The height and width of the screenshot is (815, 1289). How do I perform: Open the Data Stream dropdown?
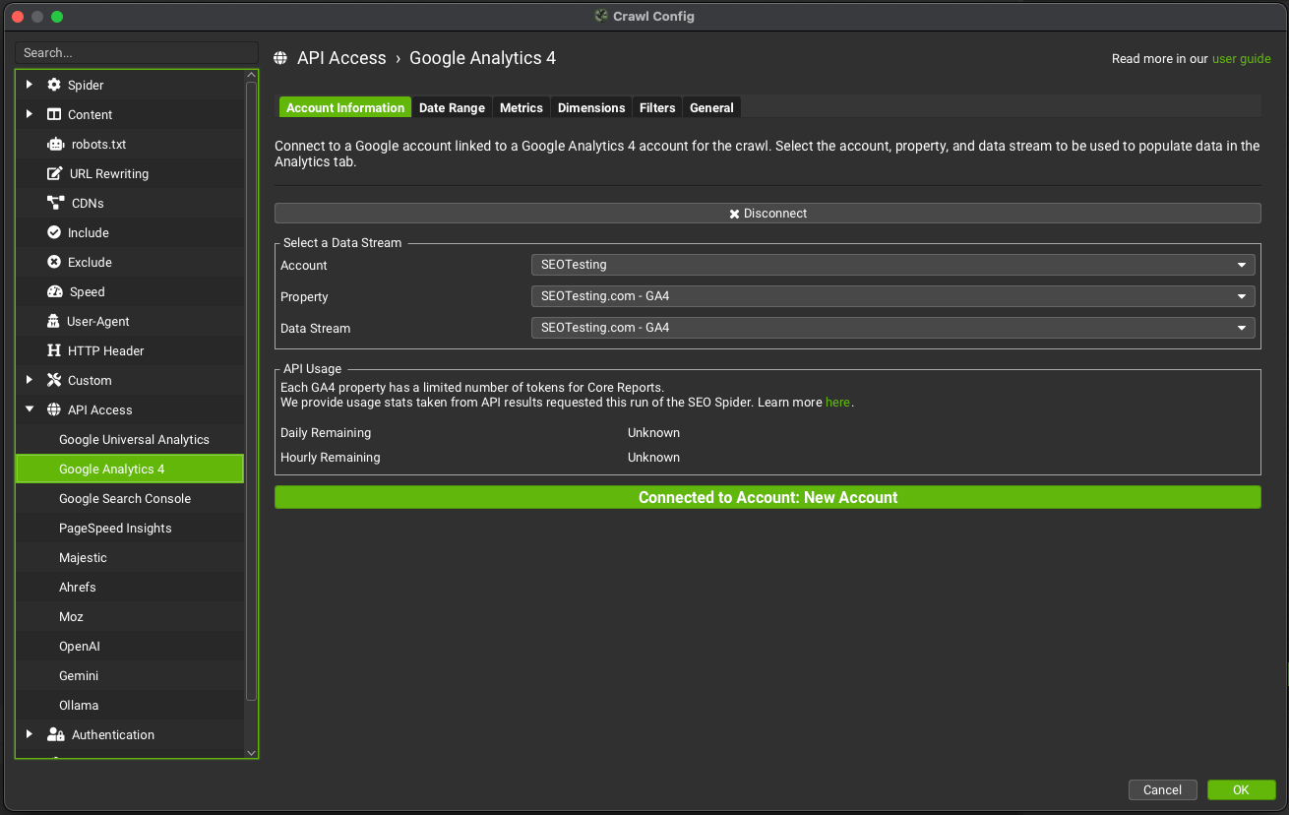point(892,328)
